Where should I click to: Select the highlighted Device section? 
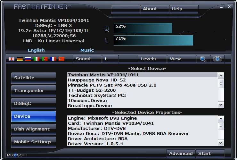(x=34, y=116)
